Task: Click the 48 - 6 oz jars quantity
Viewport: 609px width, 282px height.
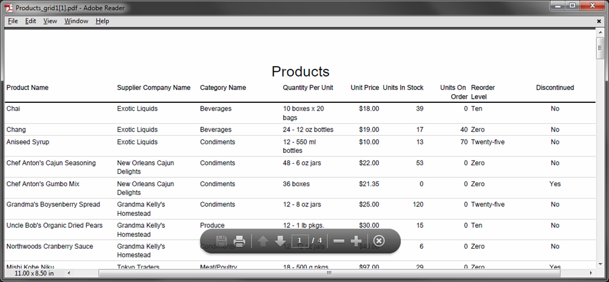Action: 302,163
